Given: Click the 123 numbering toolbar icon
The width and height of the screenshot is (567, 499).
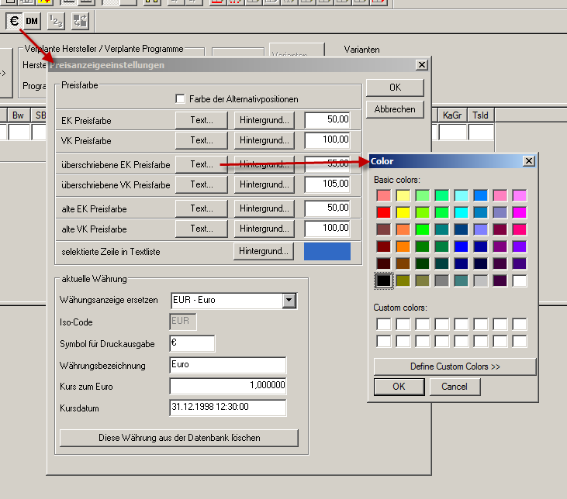Looking at the screenshot, I should pos(56,21).
